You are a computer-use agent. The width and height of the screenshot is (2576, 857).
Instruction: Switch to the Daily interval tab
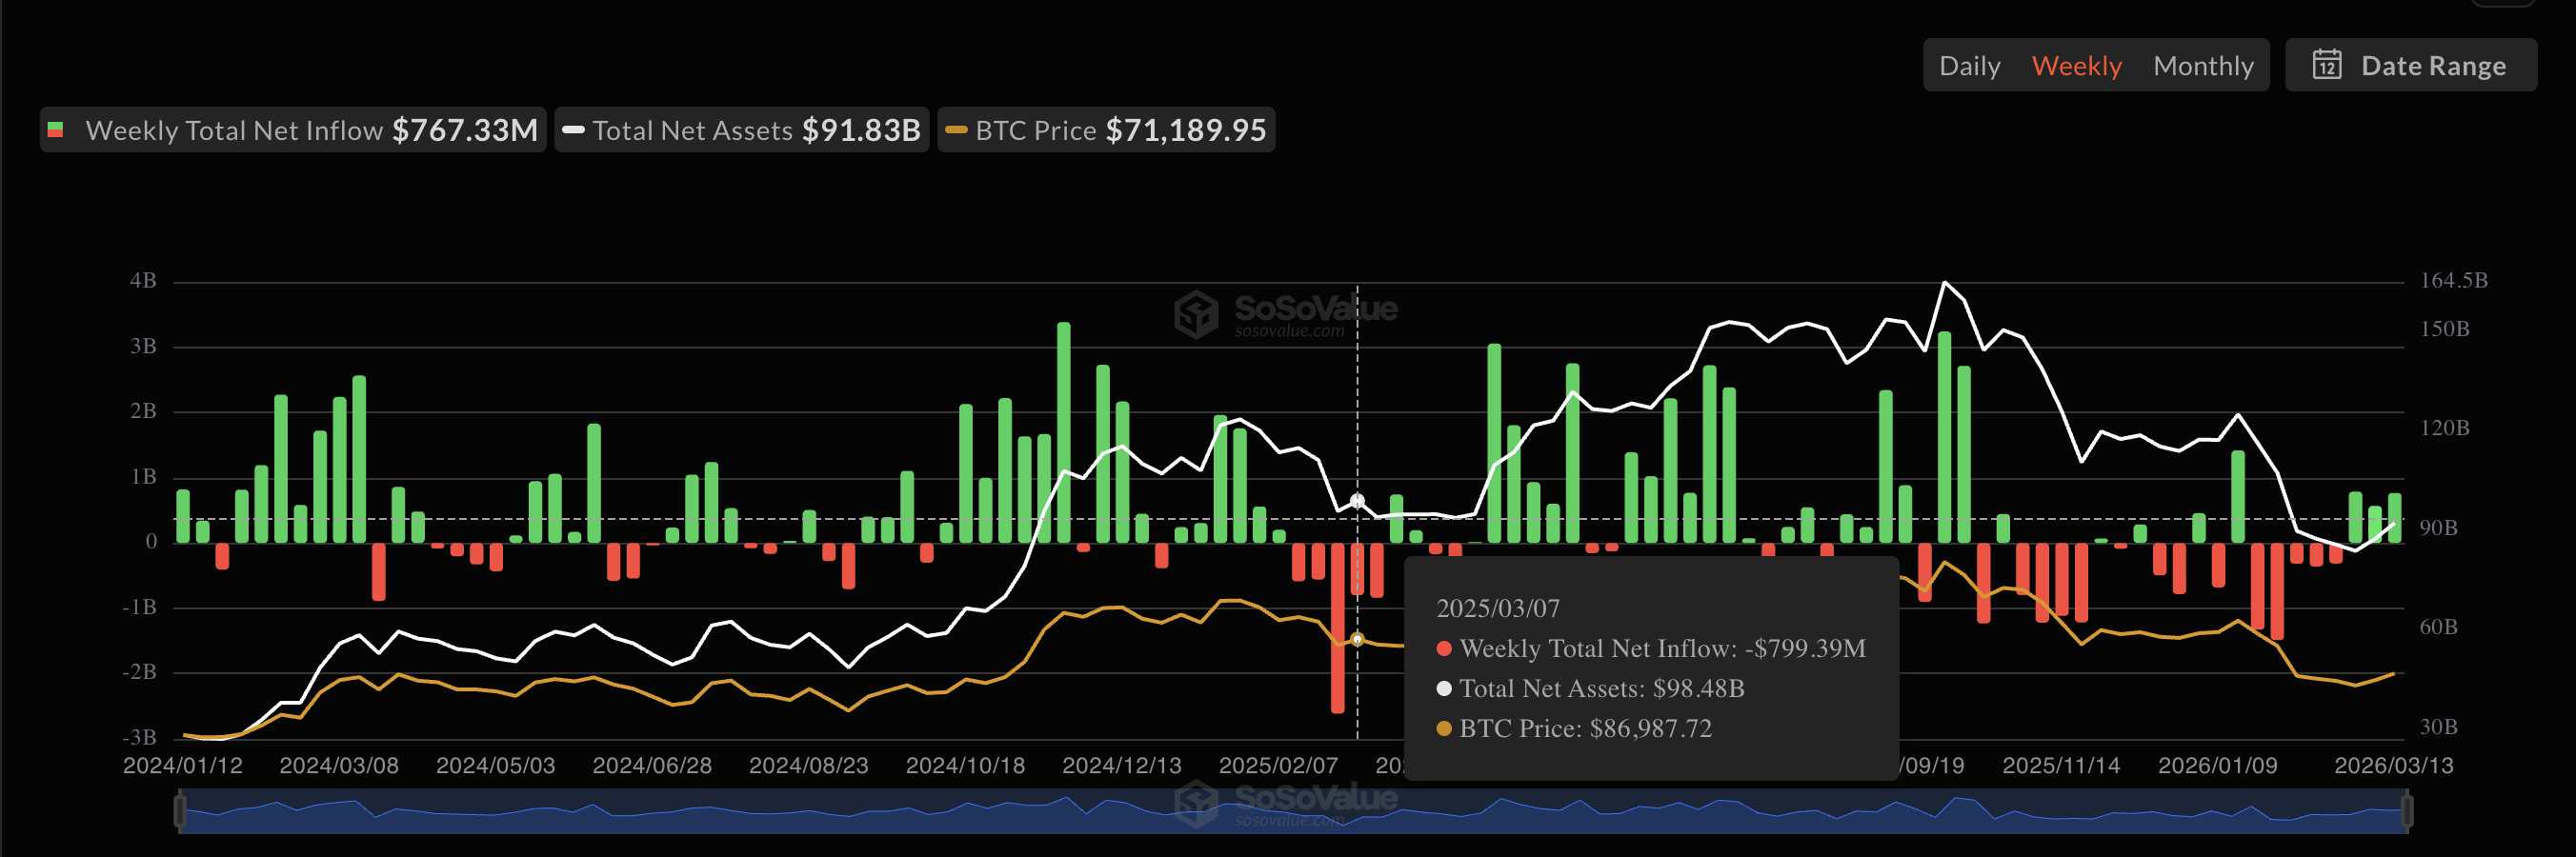[x=1969, y=64]
